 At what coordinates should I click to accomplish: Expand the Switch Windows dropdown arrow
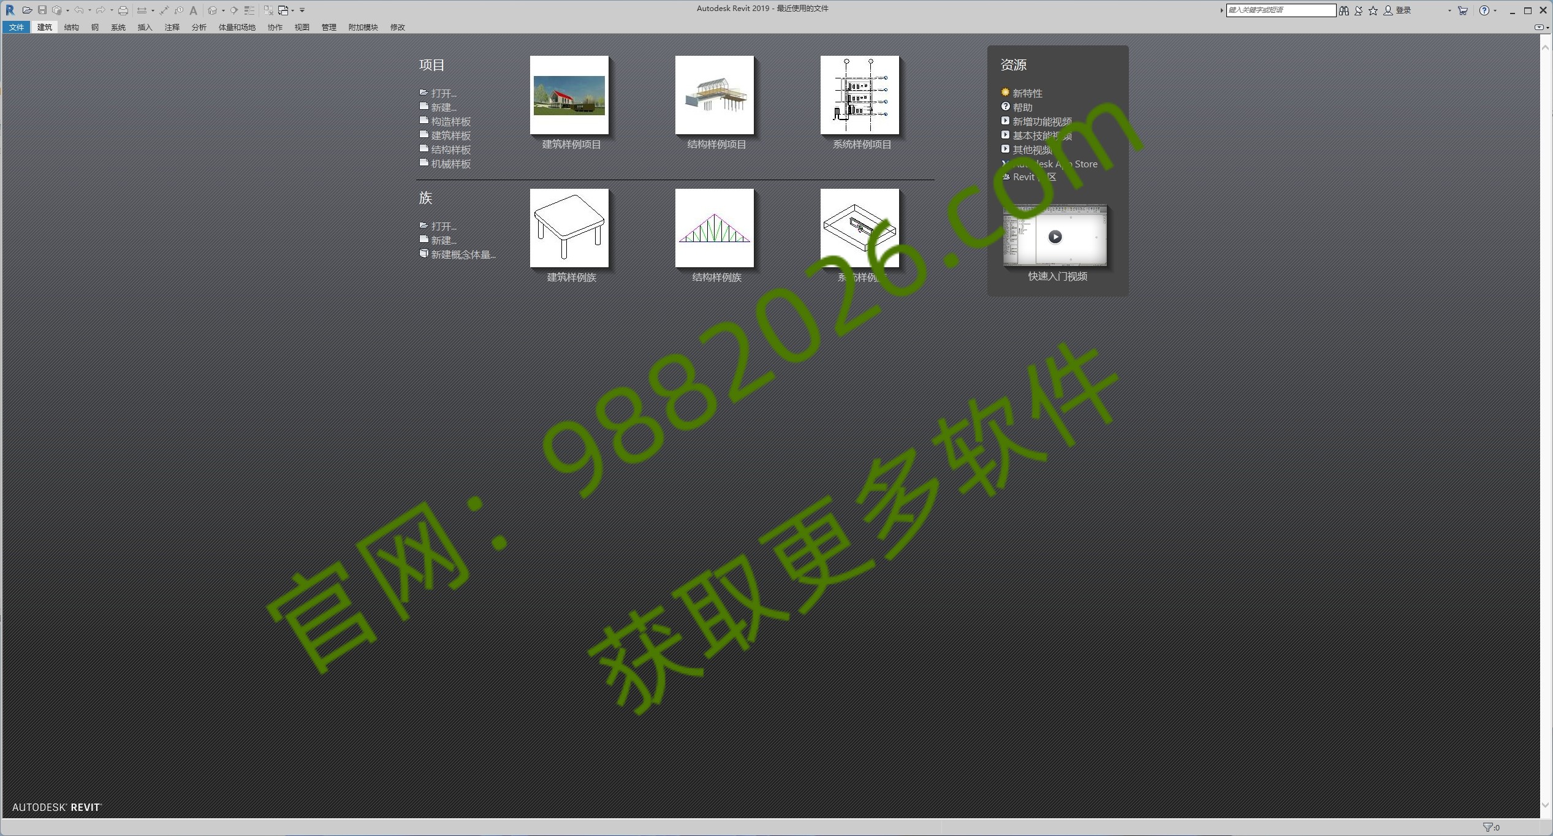(292, 10)
